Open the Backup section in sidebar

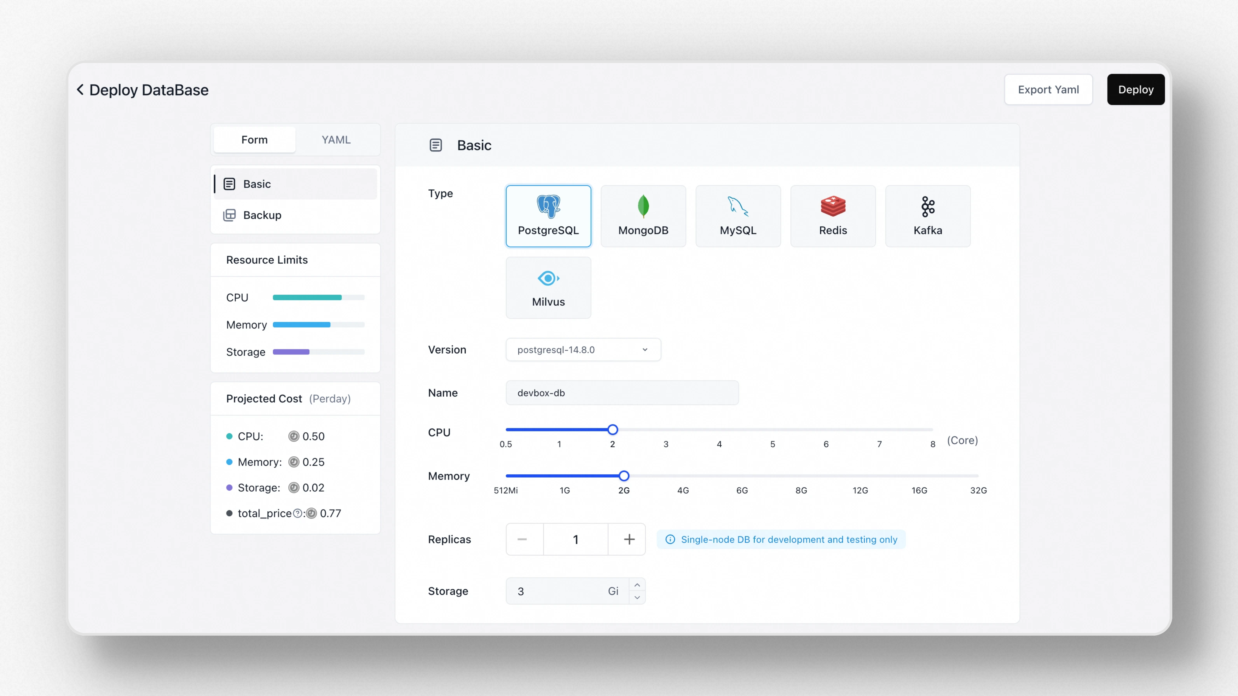tap(262, 215)
